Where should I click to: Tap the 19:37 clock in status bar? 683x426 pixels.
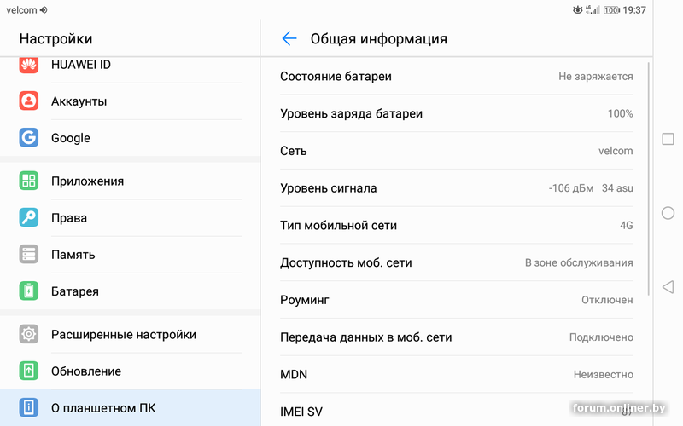[x=634, y=9]
